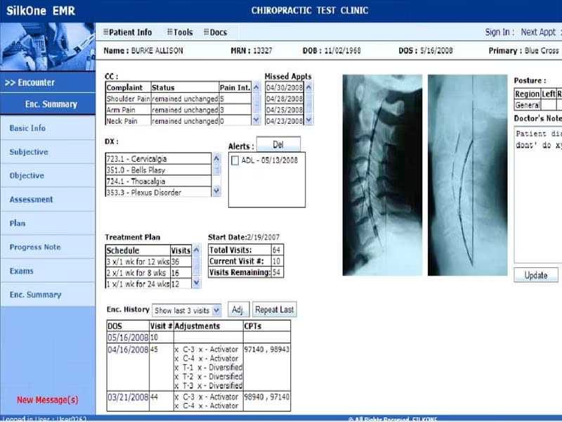Select the Shoulder Pain complaint row
The image size is (562, 422).
click(178, 98)
